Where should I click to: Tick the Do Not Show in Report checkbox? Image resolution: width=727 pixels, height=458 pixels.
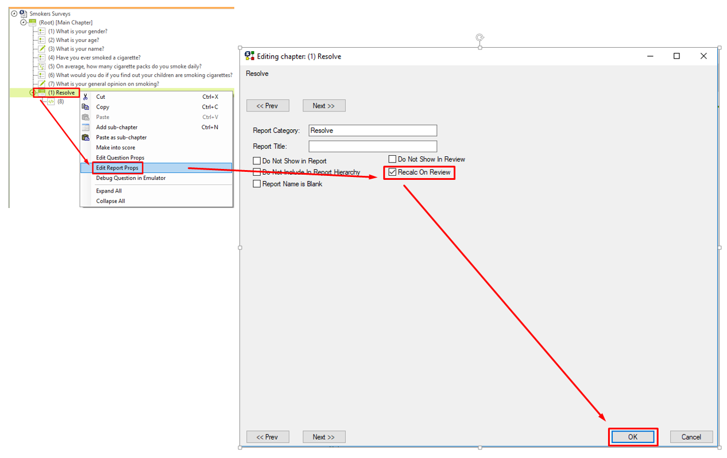(257, 161)
